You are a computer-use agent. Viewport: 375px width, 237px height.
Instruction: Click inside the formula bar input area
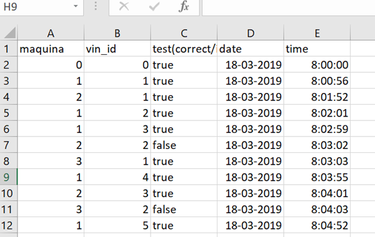click(288, 7)
